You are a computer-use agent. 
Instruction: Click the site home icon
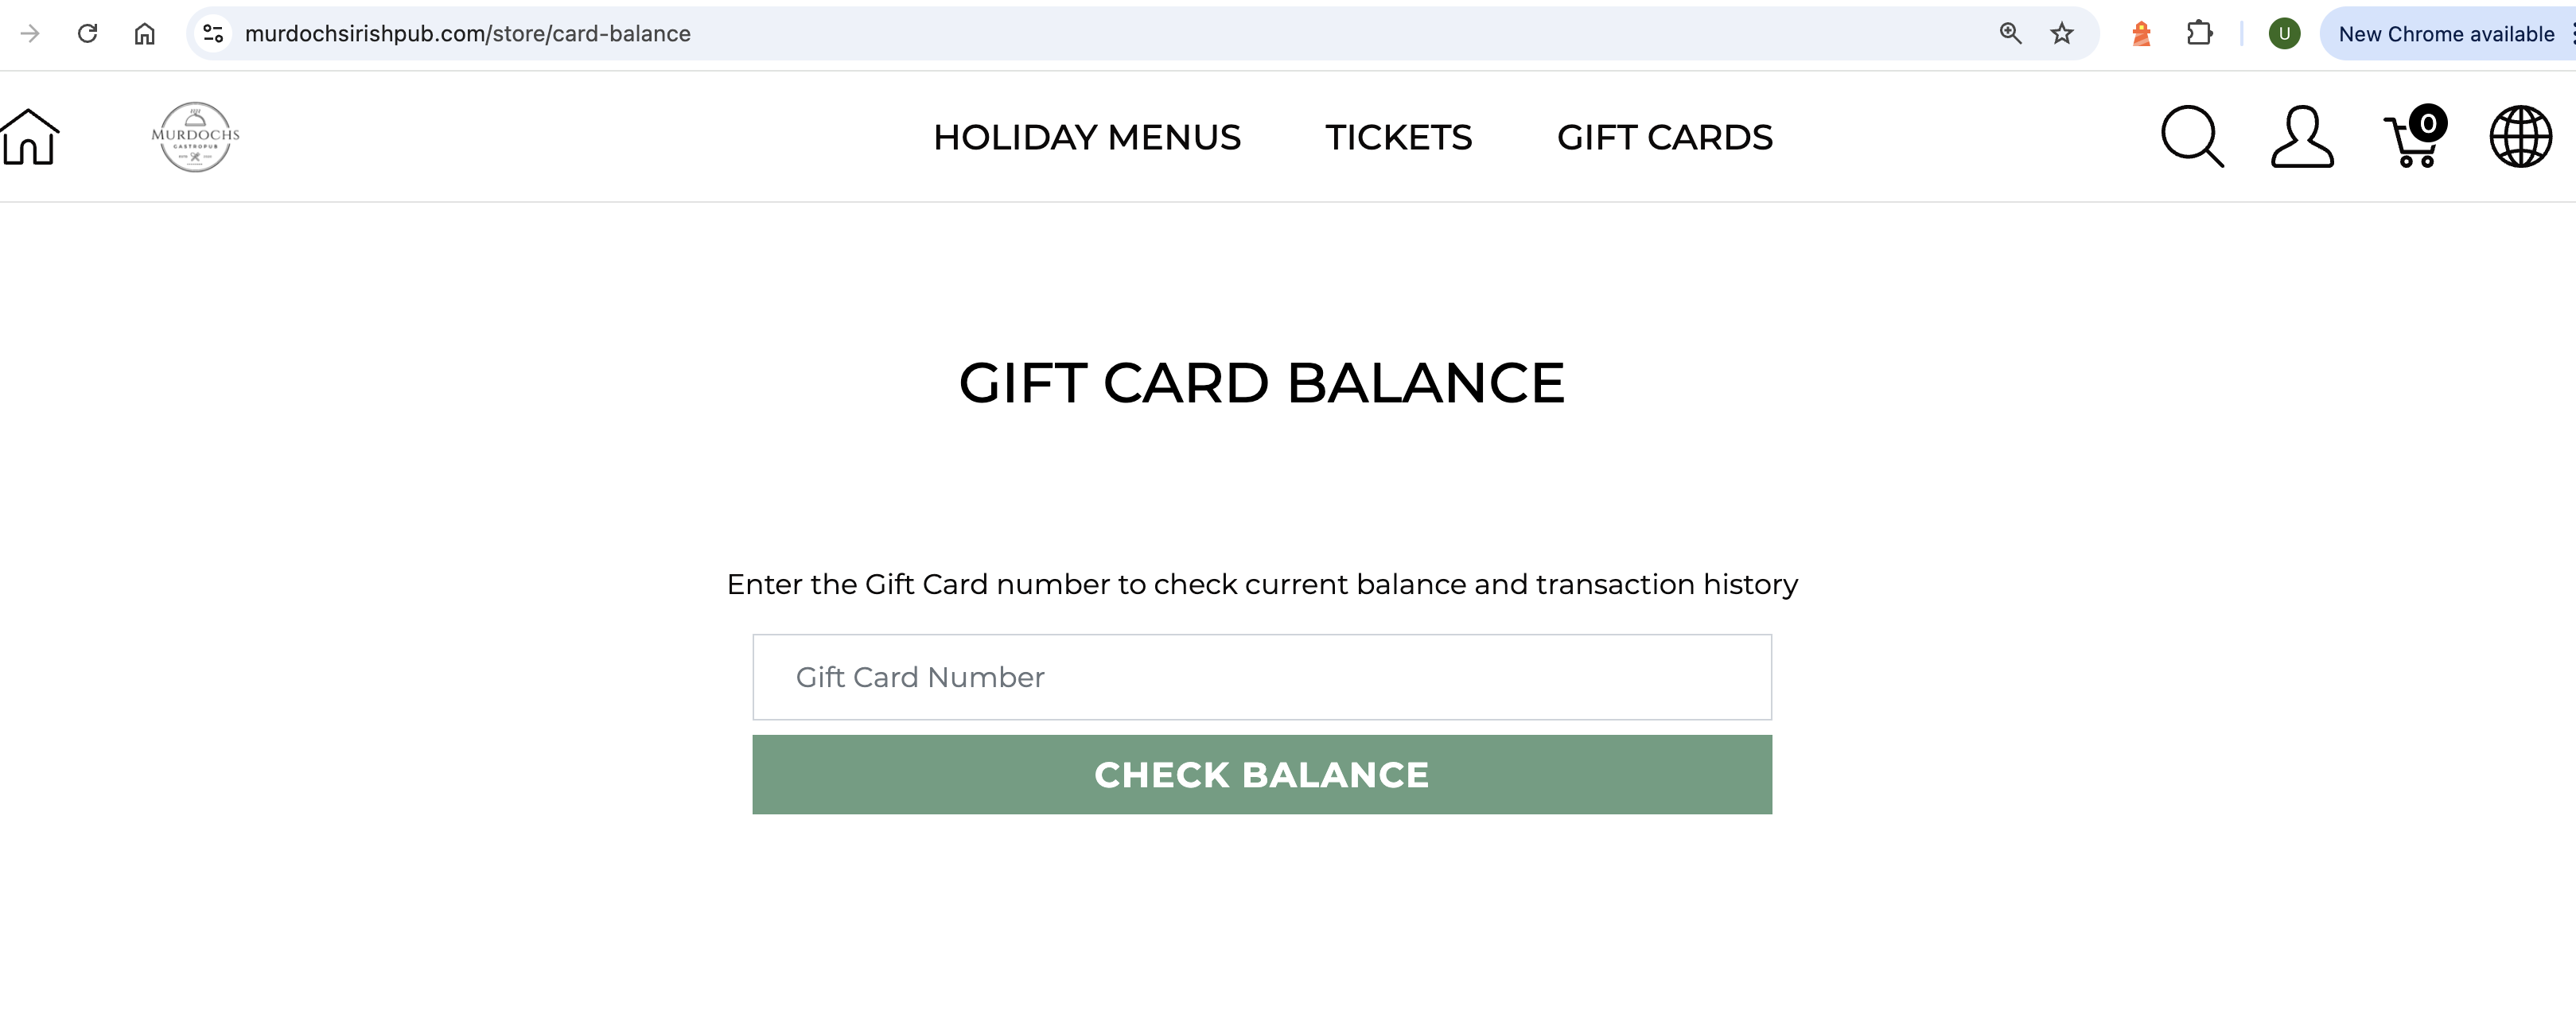coord(30,137)
